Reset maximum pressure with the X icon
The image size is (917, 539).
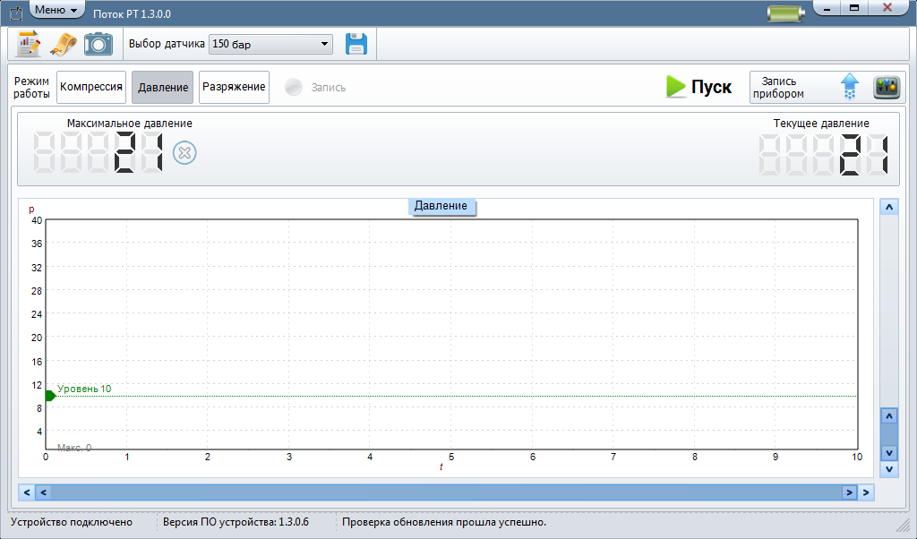coord(184,153)
